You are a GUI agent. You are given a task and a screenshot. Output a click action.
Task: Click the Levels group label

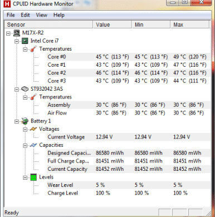coord(46,177)
